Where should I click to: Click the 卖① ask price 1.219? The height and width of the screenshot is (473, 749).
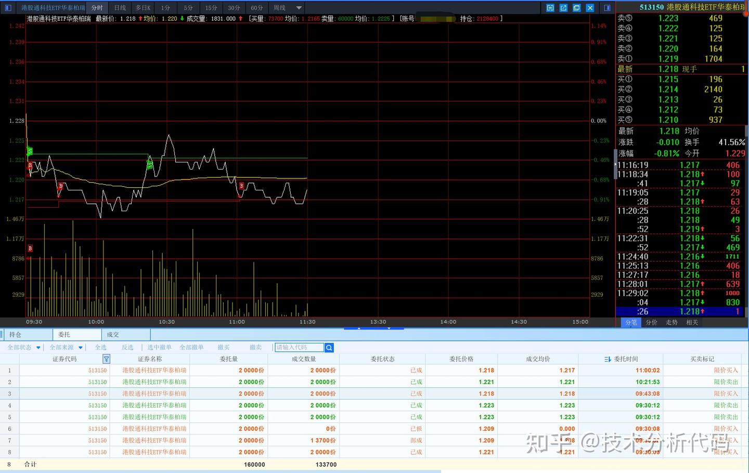[668, 59]
